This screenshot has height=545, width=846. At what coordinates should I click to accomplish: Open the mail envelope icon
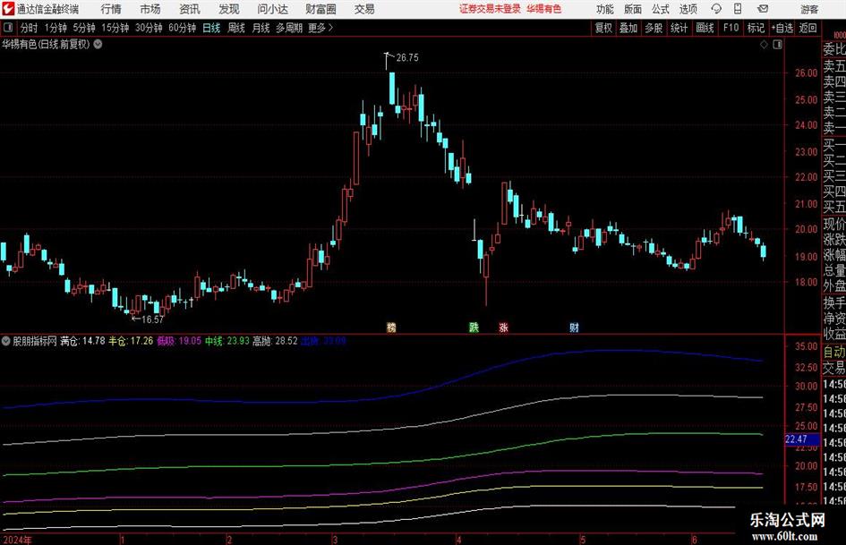763,9
